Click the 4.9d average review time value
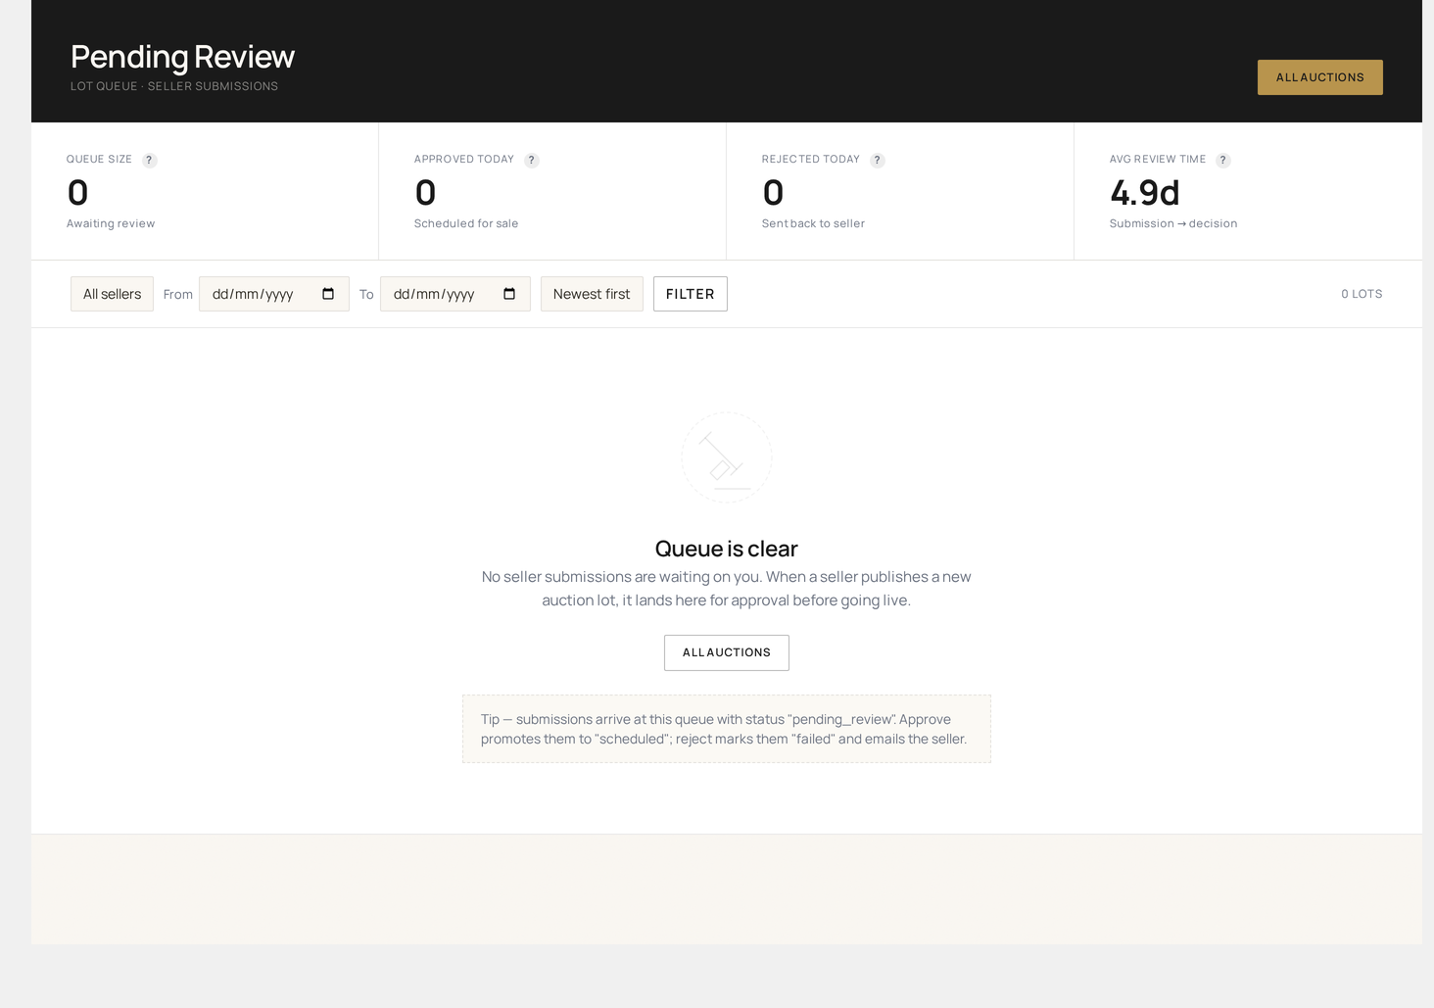 tap(1144, 192)
